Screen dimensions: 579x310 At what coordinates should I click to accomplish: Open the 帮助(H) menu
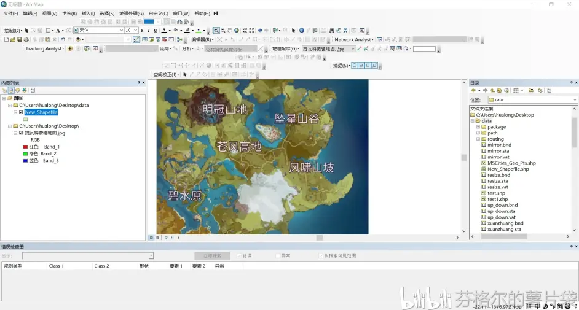tap(202, 14)
